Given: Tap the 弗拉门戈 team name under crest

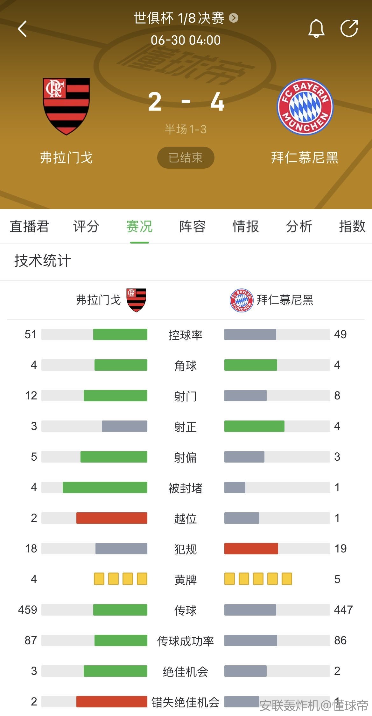Looking at the screenshot, I should coord(66,157).
